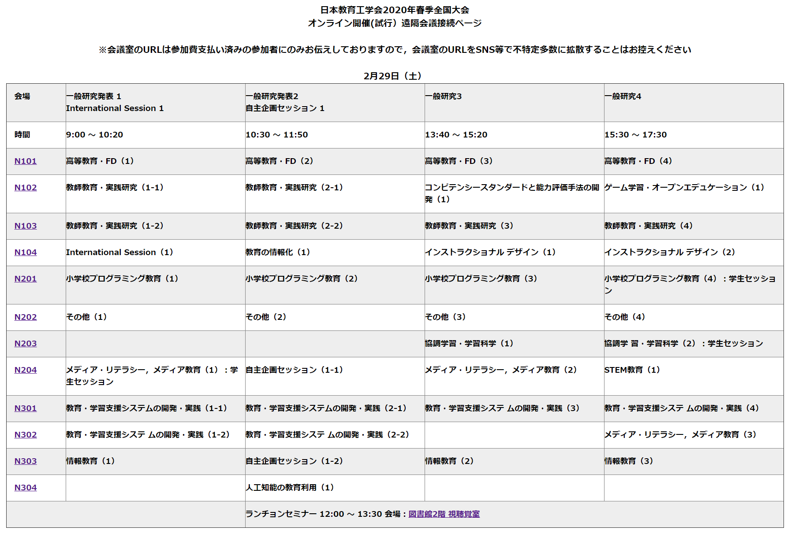Click the N301 room link
The width and height of the screenshot is (791, 534).
click(26, 408)
